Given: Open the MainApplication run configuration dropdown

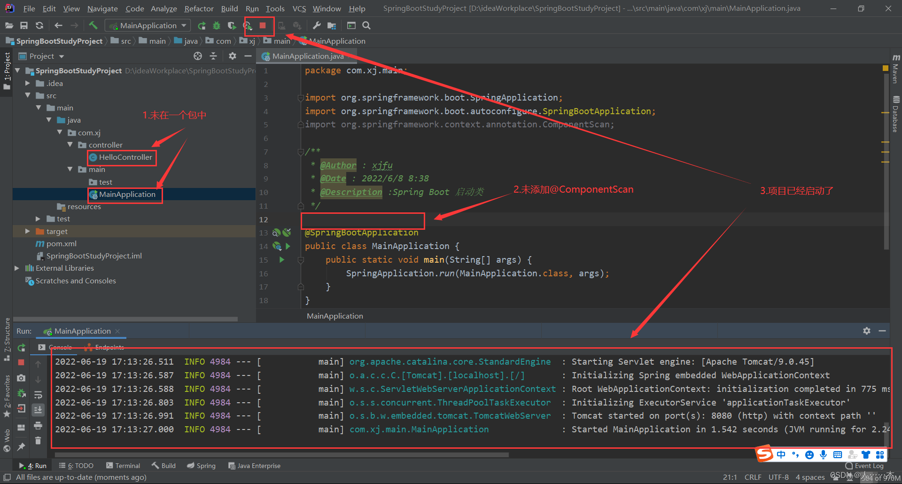Looking at the screenshot, I should point(148,25).
